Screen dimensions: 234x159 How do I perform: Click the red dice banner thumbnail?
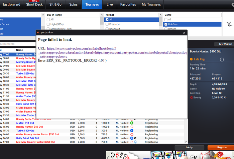pos(220,155)
